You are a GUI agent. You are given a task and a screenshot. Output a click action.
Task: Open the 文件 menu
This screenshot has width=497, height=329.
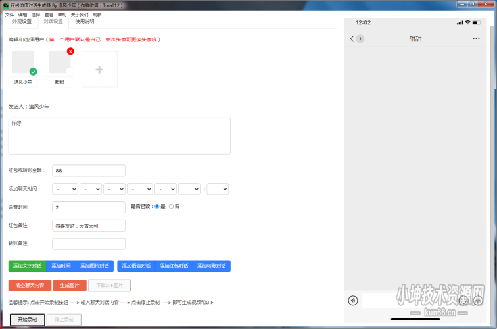pyautogui.click(x=9, y=14)
